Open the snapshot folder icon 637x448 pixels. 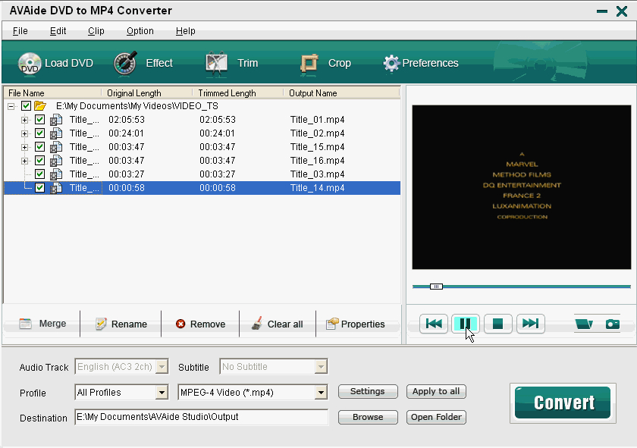tap(584, 324)
